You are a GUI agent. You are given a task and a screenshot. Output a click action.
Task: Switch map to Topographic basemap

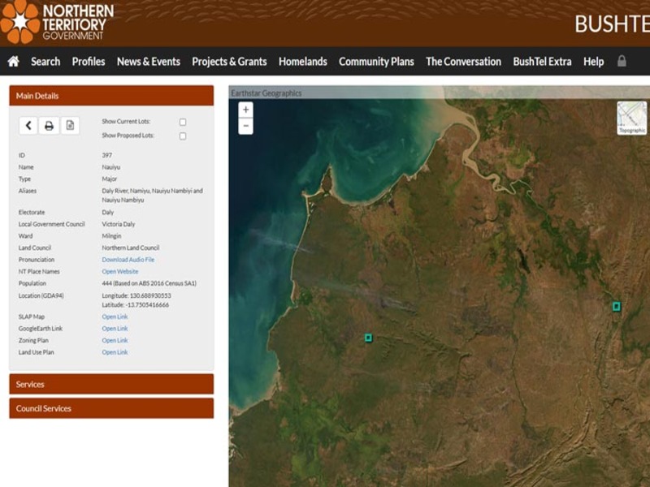631,117
